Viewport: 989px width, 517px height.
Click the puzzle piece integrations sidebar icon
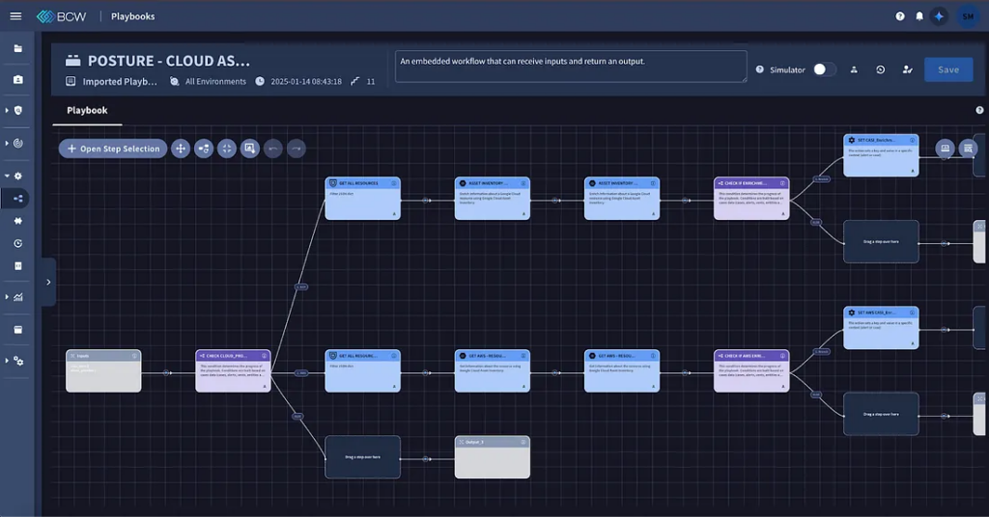point(17,221)
